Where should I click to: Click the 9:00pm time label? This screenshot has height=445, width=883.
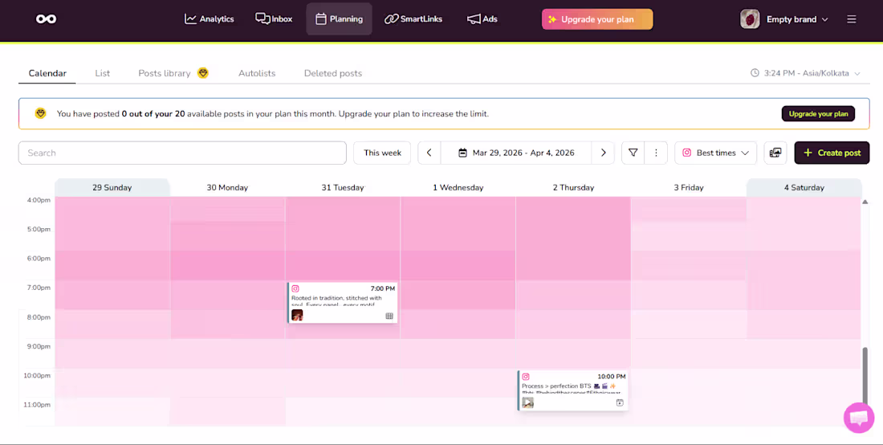(39, 346)
